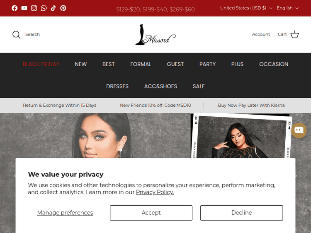The width and height of the screenshot is (311, 233).
Task: Open the Instagram social icon
Action: (x=34, y=8)
